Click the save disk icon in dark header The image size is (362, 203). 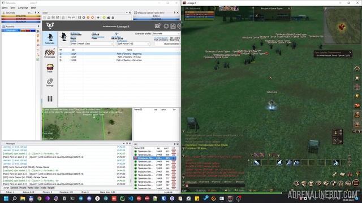[x=173, y=27]
